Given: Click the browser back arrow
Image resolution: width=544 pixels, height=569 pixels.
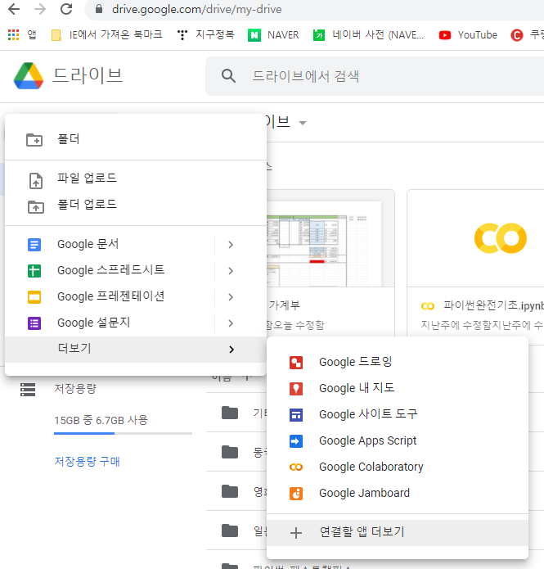Looking at the screenshot, I should click(x=14, y=9).
